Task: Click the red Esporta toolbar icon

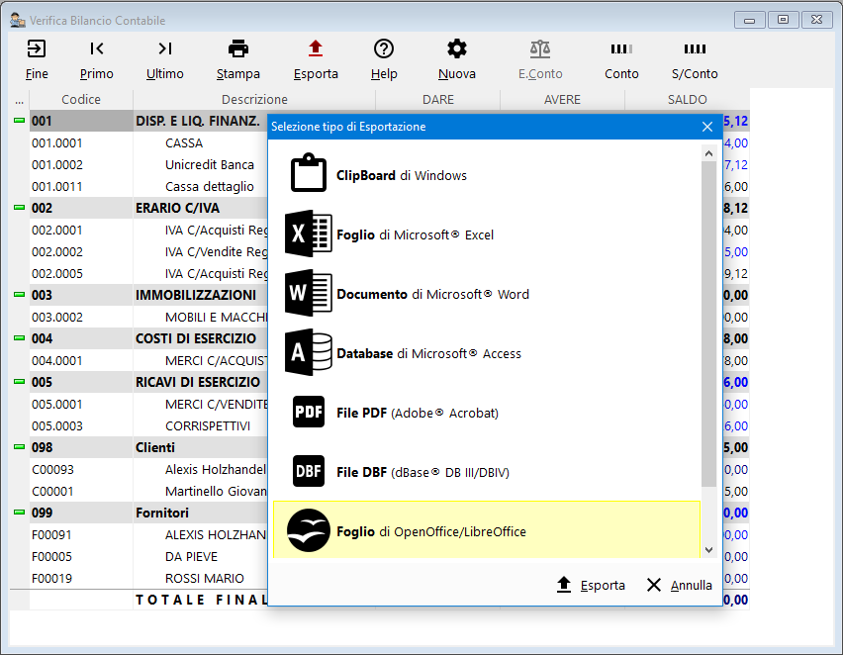Action: click(316, 48)
